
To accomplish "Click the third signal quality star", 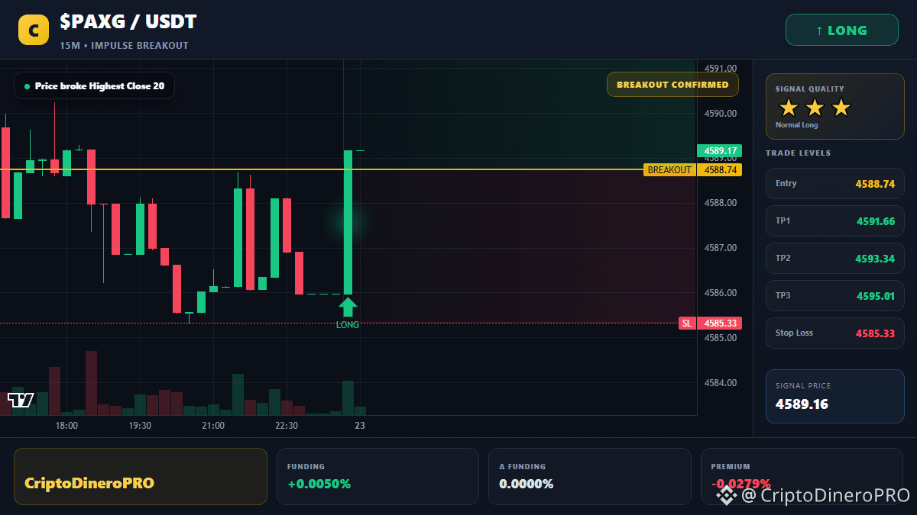I will (841, 108).
